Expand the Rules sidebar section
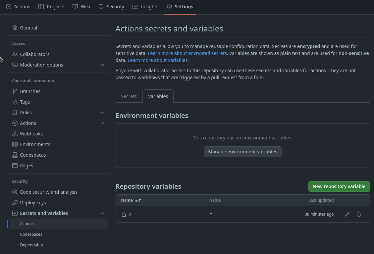Image resolution: width=374 pixels, height=254 pixels. pos(102,113)
